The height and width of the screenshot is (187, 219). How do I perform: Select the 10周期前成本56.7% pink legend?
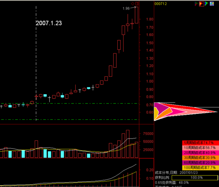[x=200, y=148]
